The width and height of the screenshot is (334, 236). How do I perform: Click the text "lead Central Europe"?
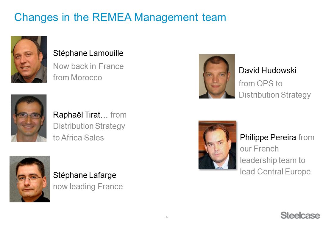[275, 172]
